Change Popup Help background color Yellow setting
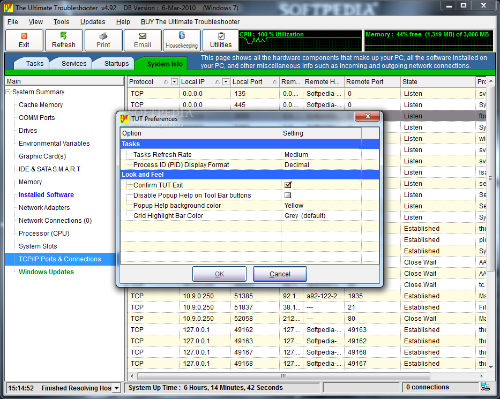This screenshot has width=500, height=399. [321, 206]
